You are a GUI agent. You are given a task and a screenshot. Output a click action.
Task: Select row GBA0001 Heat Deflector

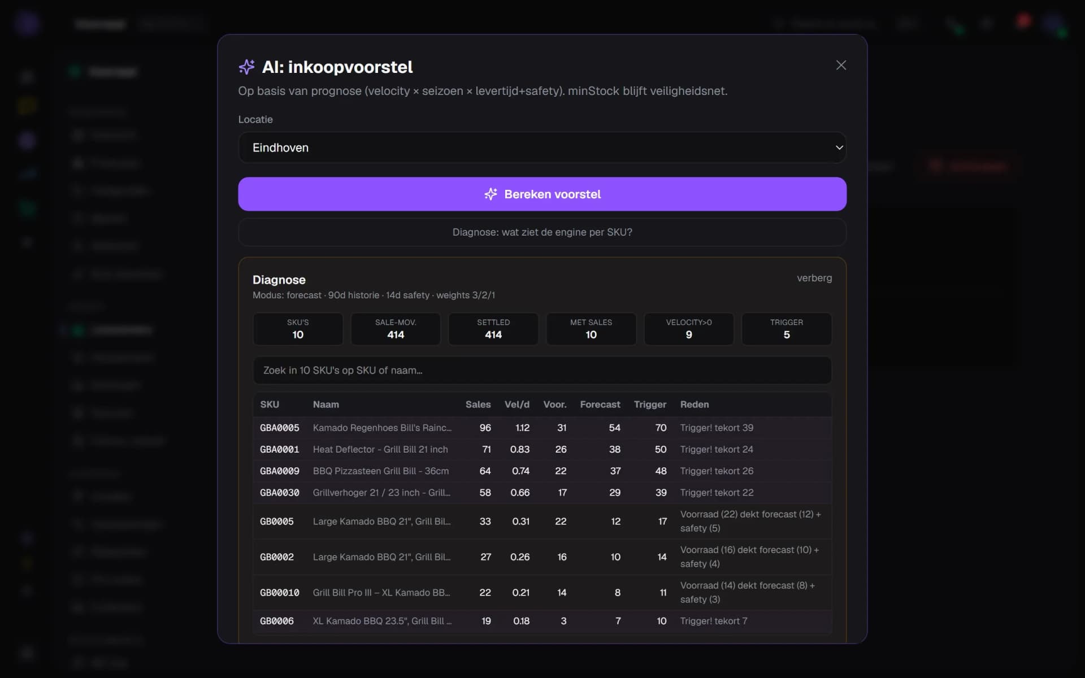542,449
